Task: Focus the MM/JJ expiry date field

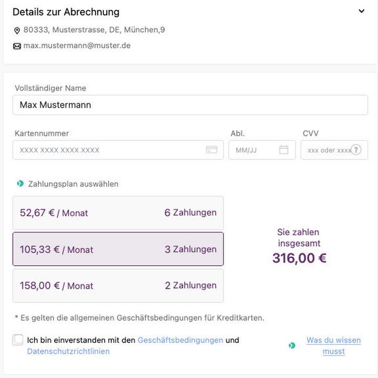Action: click(262, 150)
